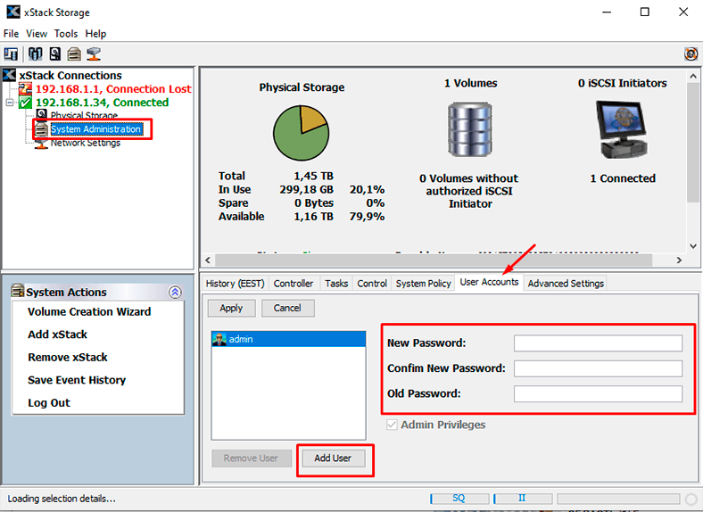Image resolution: width=703 pixels, height=512 pixels.
Task: Collapse the 192.168.1.34 tree node
Action: click(10, 103)
